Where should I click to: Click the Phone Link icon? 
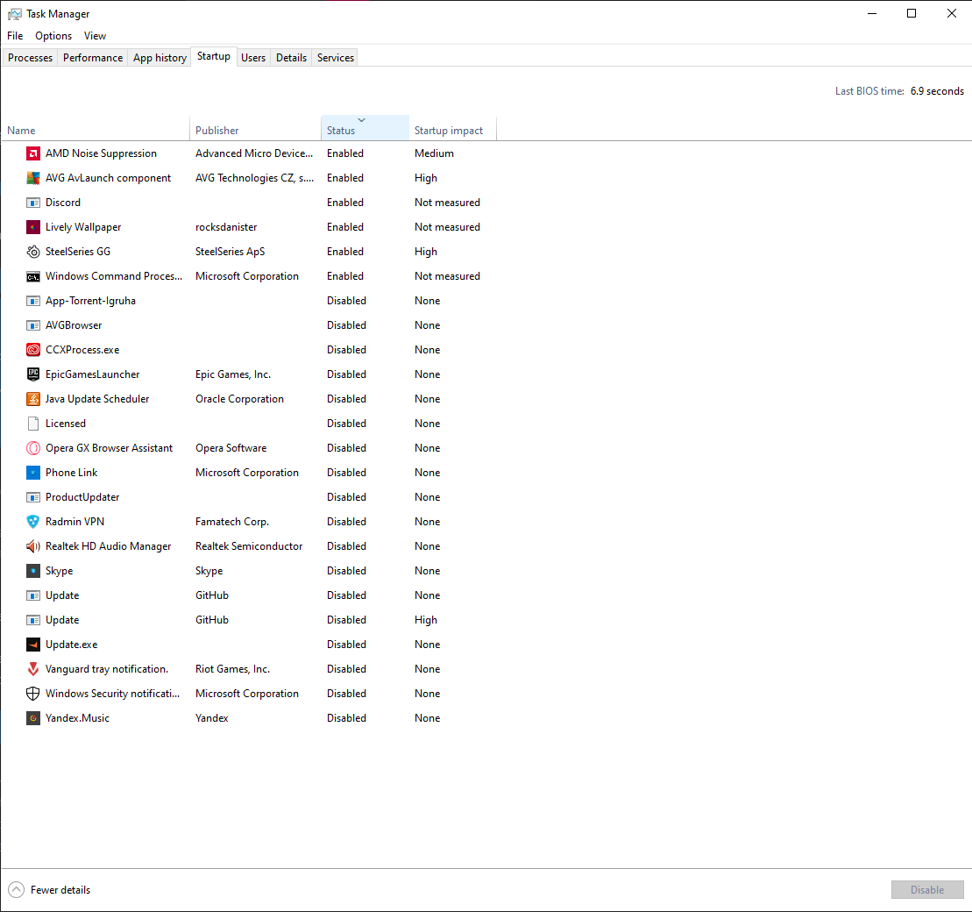(x=32, y=473)
